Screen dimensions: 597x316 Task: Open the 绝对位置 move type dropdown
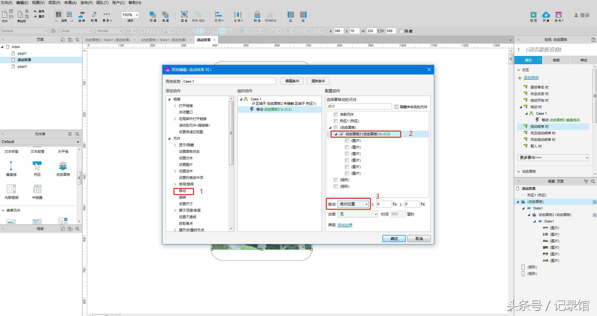(353, 204)
